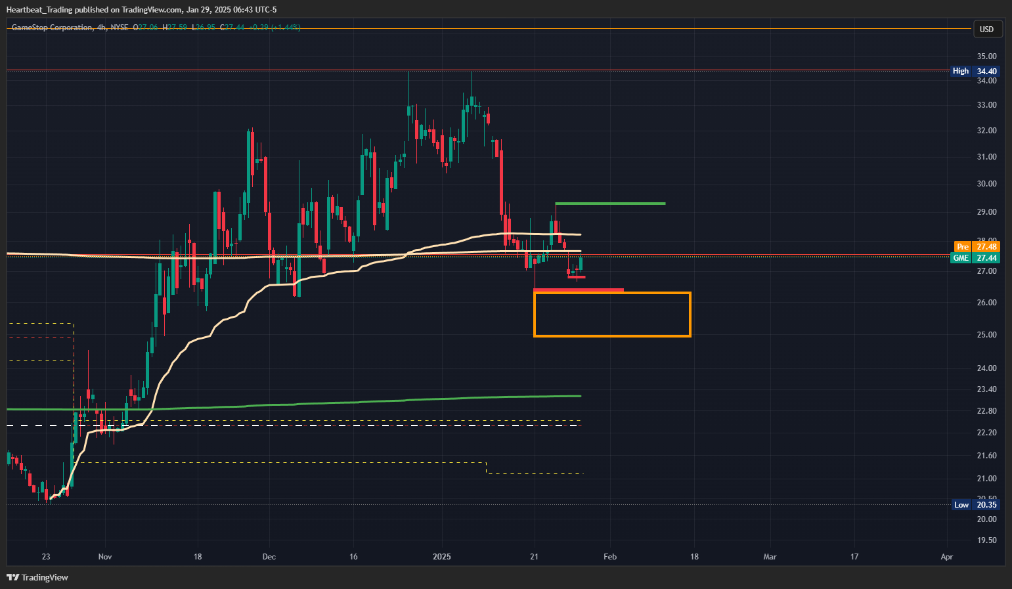Screen dimensions: 1012x589
Task: Click the Dec label on time axis
Action: click(x=269, y=557)
